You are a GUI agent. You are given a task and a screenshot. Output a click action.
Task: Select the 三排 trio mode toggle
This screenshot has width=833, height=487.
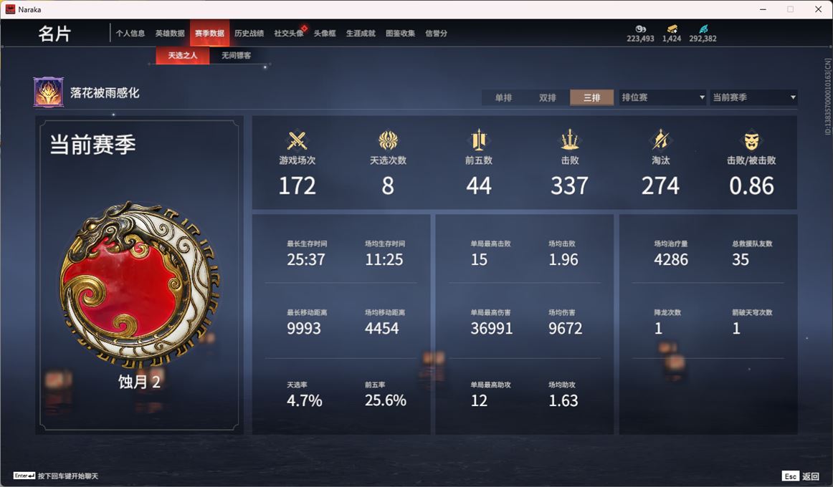click(x=591, y=97)
